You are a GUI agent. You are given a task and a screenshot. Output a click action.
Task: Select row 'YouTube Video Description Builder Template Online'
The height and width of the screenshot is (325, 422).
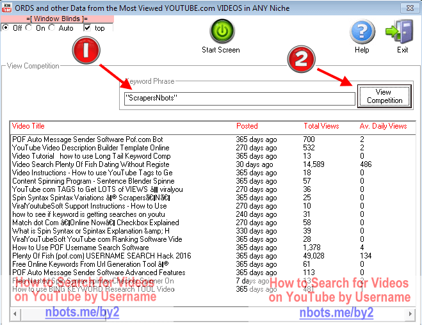pos(213,148)
